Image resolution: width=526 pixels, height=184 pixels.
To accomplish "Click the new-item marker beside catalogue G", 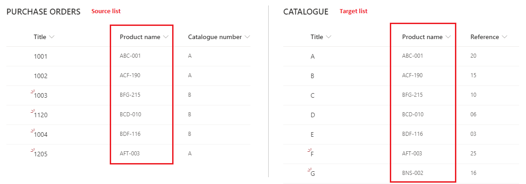I will coord(310,170).
